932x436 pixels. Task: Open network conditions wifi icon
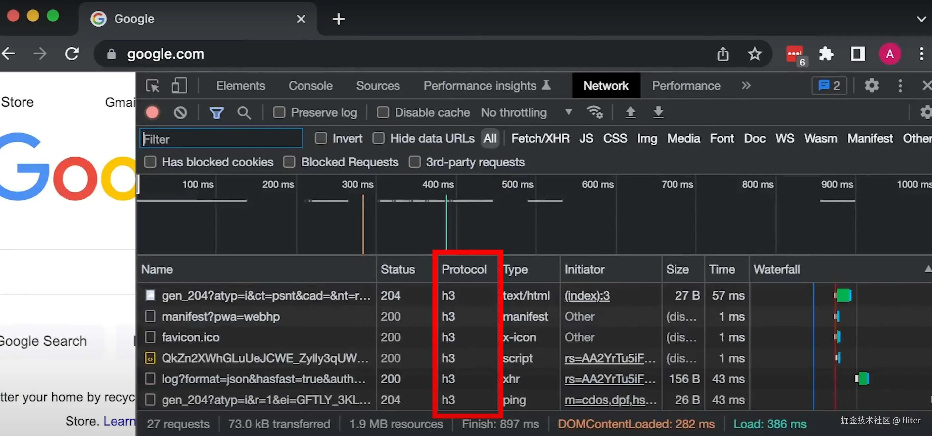click(x=594, y=112)
